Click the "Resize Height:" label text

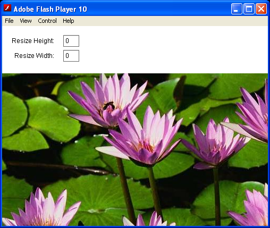click(33, 41)
